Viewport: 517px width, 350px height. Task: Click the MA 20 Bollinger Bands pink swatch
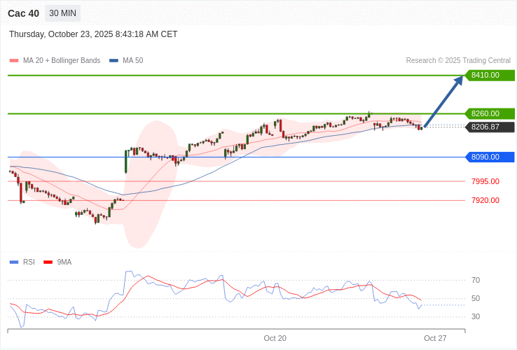tap(14, 60)
